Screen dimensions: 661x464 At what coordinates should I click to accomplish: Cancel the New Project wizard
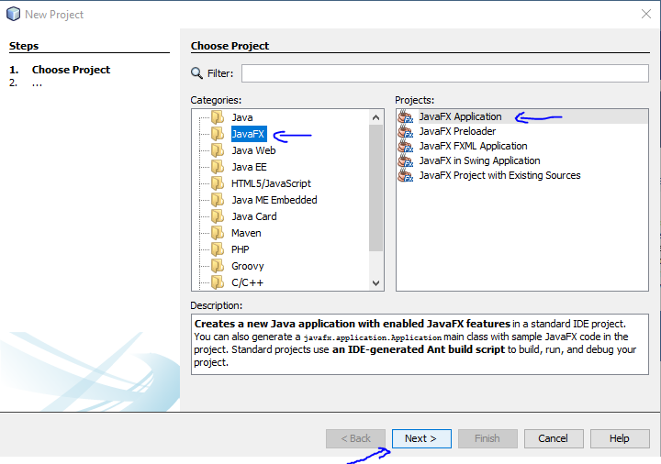[x=554, y=438]
